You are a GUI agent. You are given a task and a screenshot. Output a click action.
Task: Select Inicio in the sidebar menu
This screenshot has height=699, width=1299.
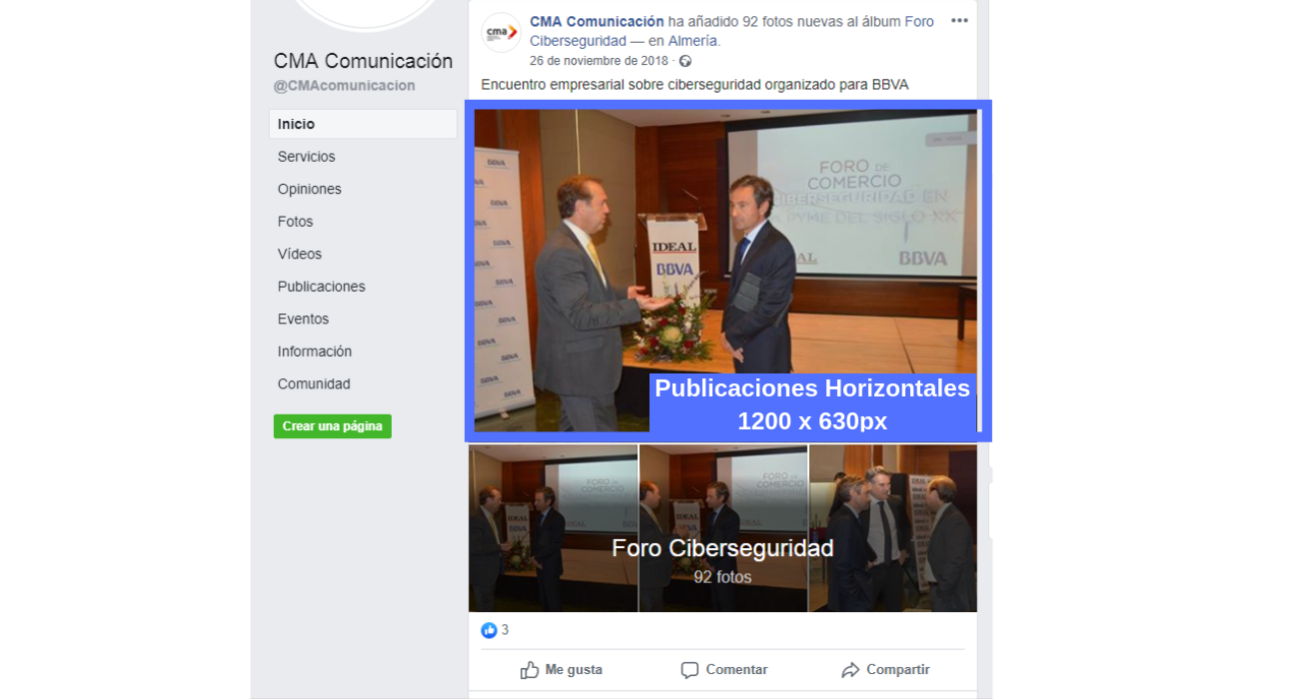pyautogui.click(x=363, y=124)
